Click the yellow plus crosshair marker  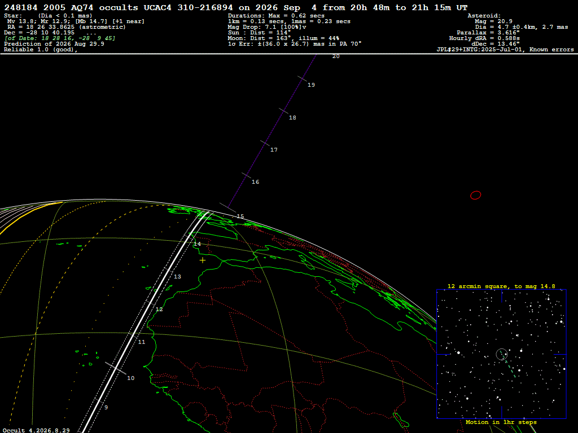click(203, 260)
